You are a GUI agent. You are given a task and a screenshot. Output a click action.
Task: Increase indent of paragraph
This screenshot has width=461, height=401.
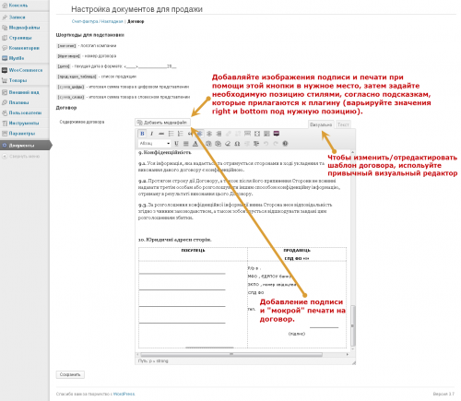[x=256, y=144]
